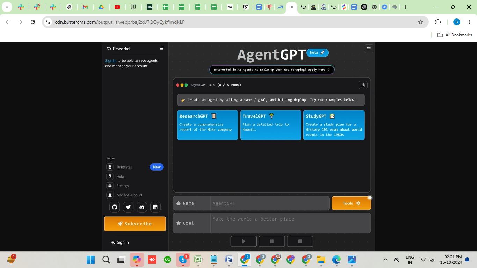Click the web scraping Apply here banner
Viewport: 477px width, 268px height.
pos(272,70)
